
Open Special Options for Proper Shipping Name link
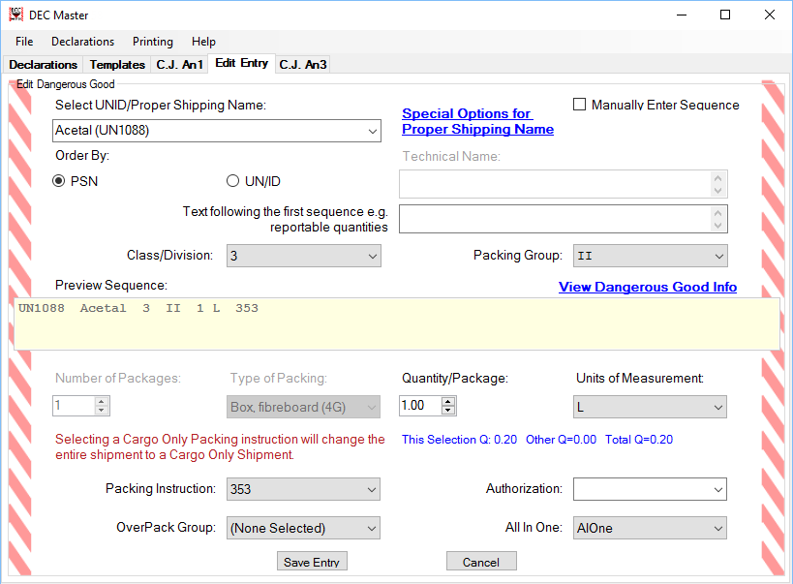coord(477,122)
